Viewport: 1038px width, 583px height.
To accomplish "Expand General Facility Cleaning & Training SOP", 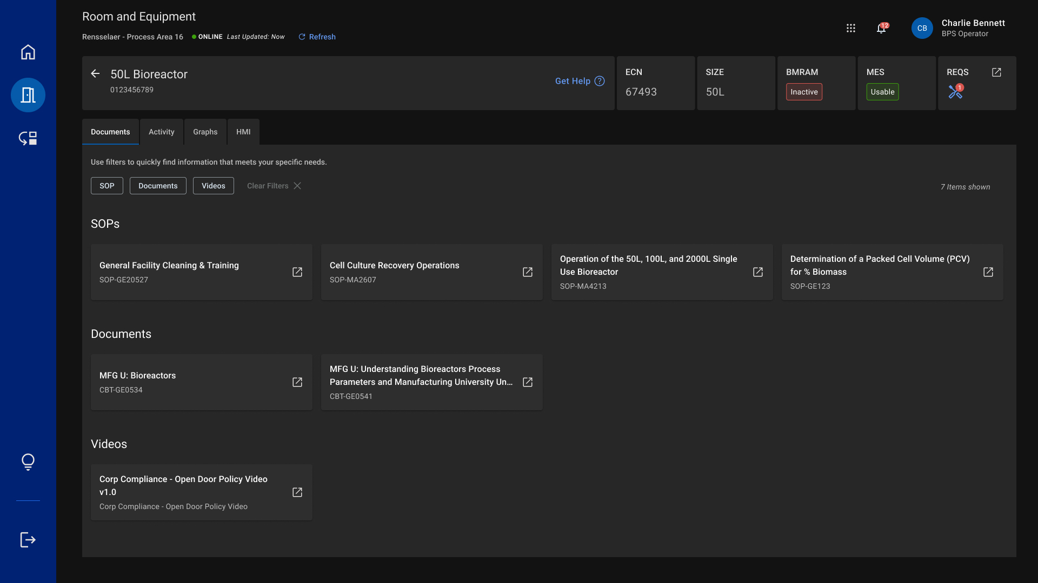I will click(x=297, y=272).
